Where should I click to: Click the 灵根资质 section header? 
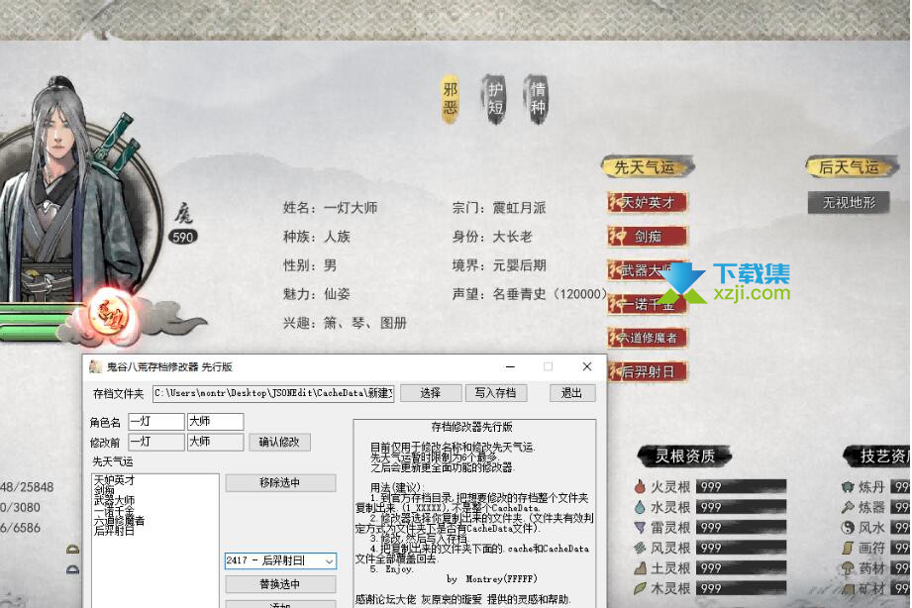684,456
